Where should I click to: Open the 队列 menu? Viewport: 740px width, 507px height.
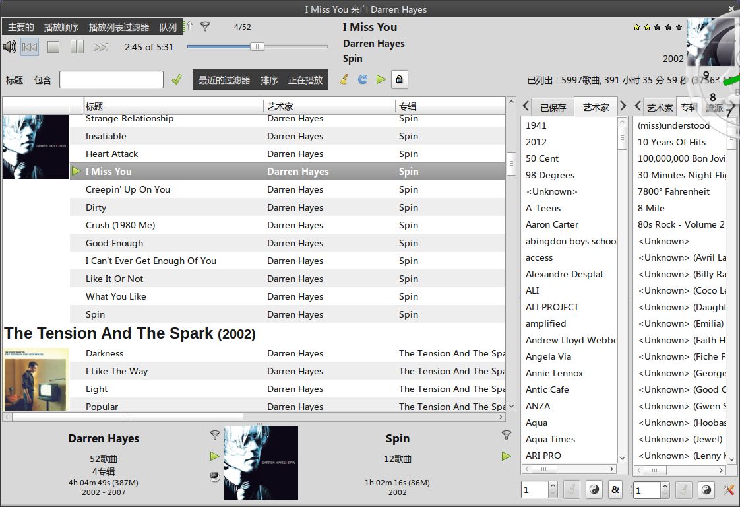(168, 27)
